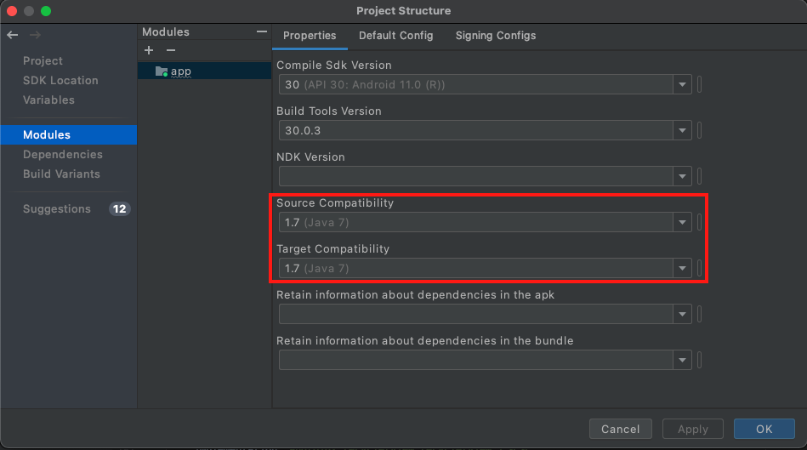This screenshot has height=450, width=807.
Task: Click the back navigation arrow
Action: coord(12,35)
